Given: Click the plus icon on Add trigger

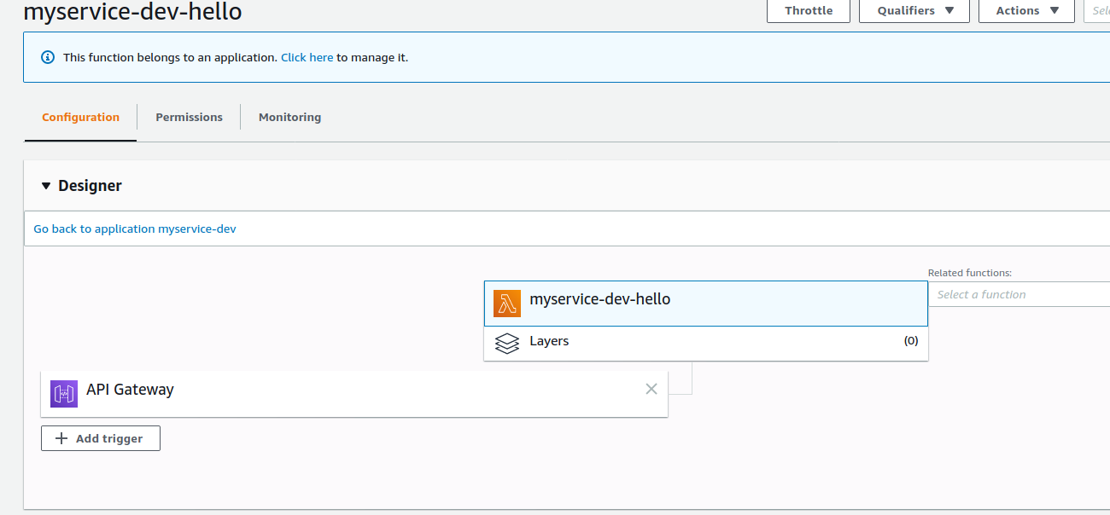Looking at the screenshot, I should point(61,438).
